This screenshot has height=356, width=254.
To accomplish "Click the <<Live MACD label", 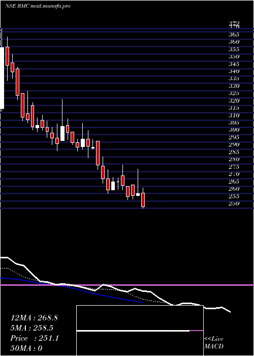I will click(x=214, y=343).
